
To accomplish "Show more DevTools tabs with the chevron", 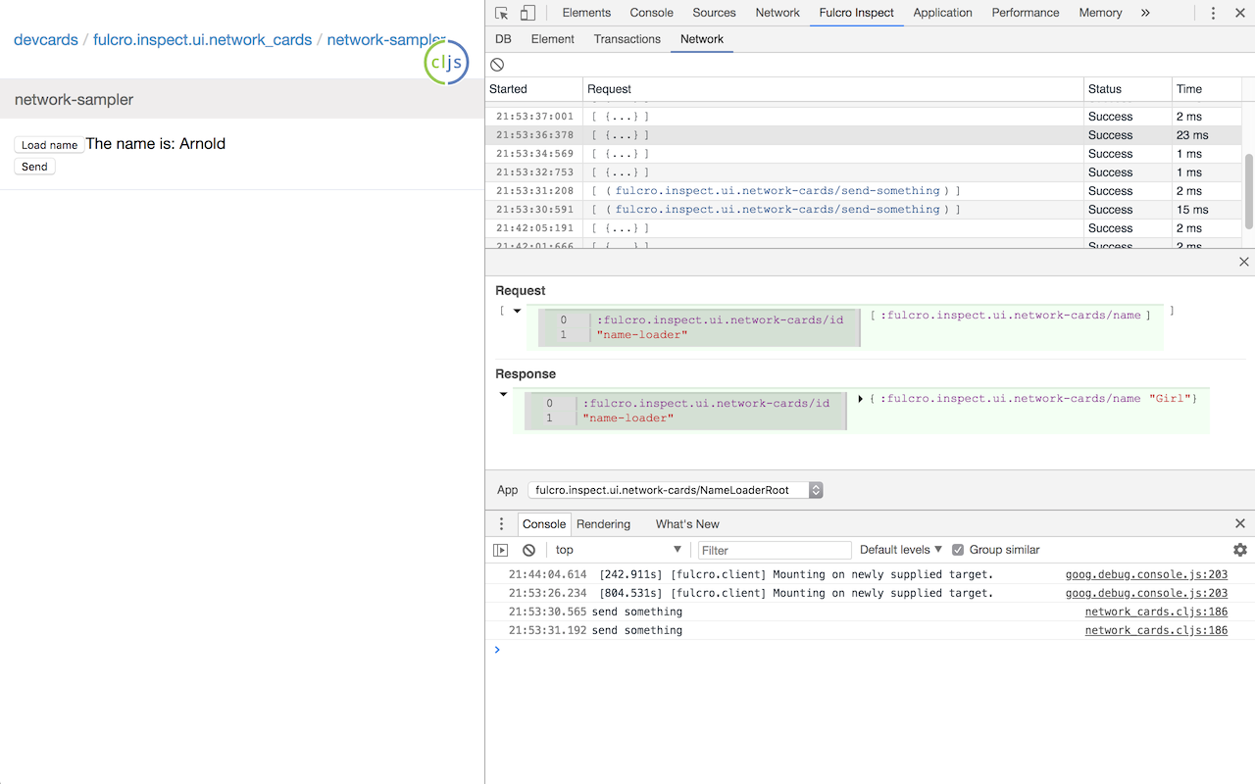I will click(1145, 13).
